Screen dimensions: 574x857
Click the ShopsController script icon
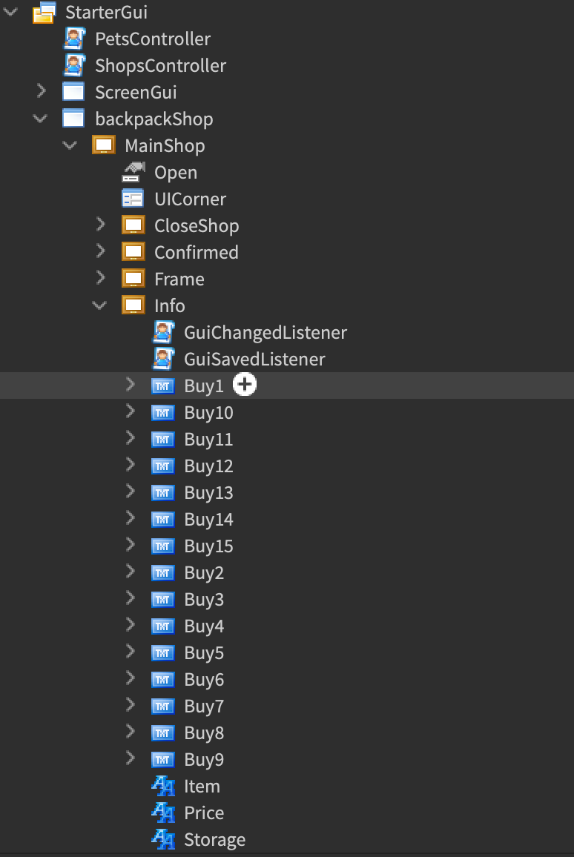73,66
